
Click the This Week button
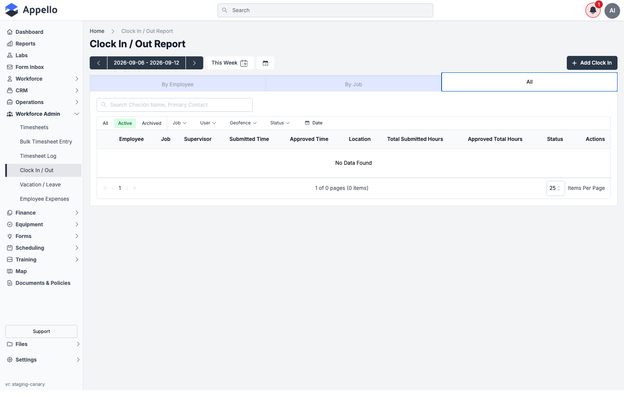coord(230,63)
